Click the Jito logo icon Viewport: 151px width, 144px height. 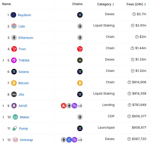tap(14, 94)
